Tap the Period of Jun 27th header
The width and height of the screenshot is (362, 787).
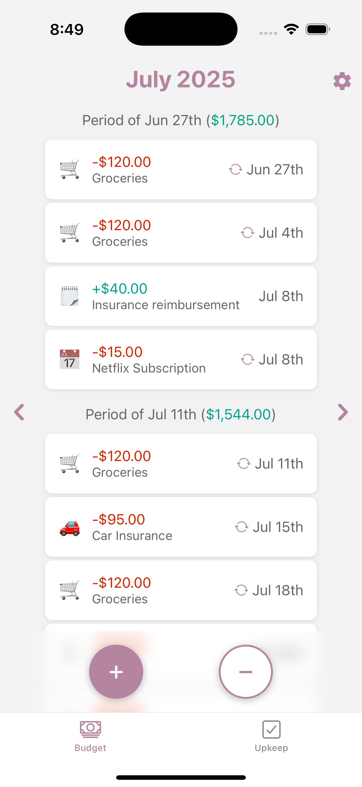pos(181,120)
